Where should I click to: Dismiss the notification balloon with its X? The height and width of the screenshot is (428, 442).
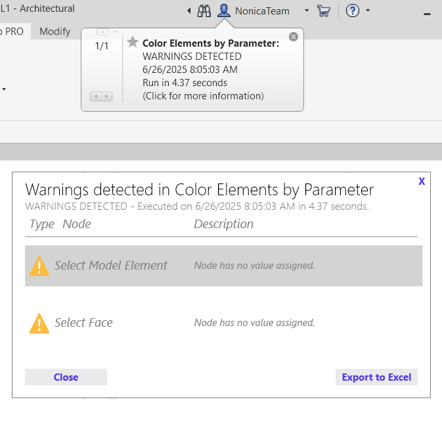[294, 37]
